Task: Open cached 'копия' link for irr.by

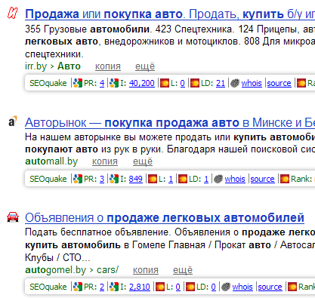Action: coord(108,66)
